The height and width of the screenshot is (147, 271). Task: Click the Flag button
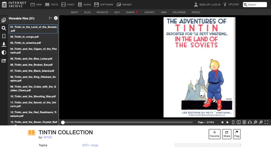click(236, 134)
